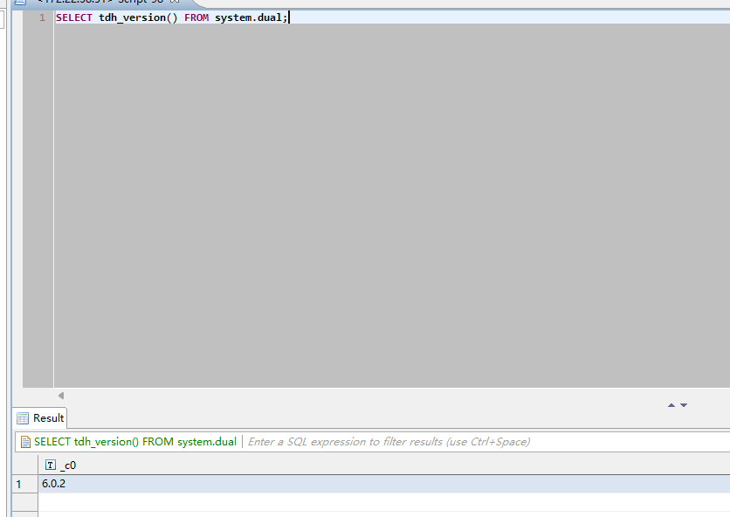Click the query text in the filter bar

134,442
